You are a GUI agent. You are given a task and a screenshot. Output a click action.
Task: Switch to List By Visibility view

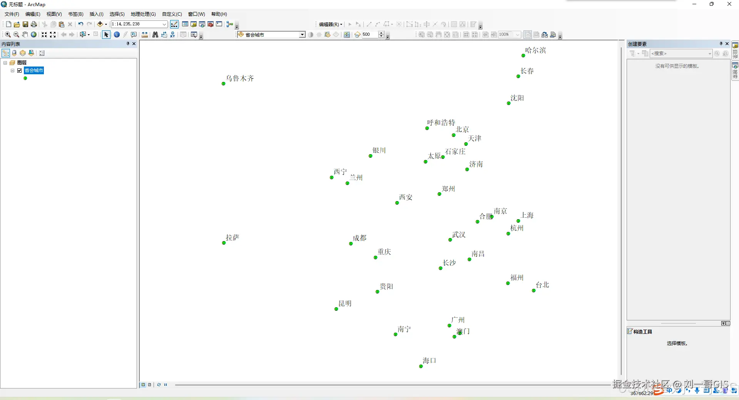(x=23, y=53)
